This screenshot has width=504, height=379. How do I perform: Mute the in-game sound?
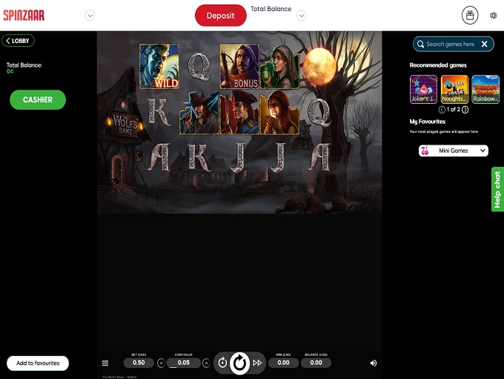click(x=374, y=363)
